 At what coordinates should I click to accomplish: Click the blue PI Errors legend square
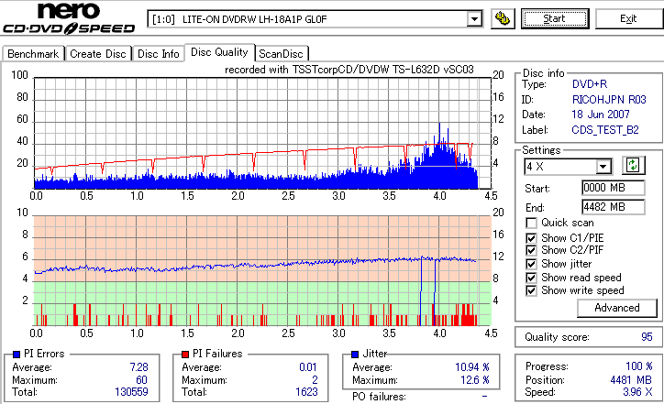(x=17, y=355)
